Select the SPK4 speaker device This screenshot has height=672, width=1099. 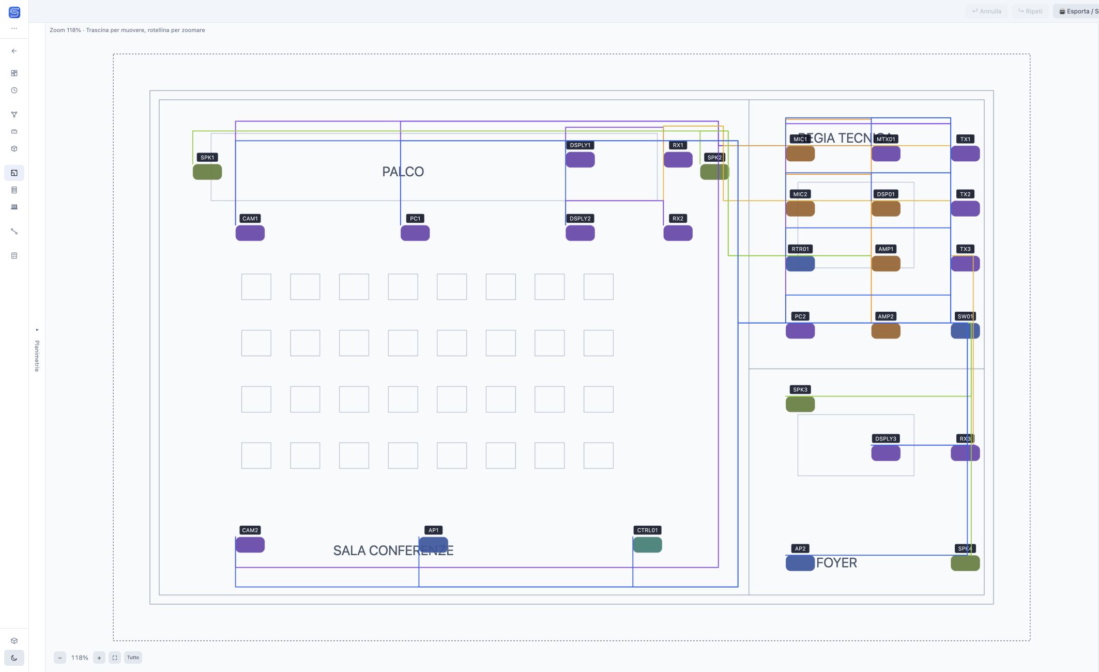[x=965, y=563]
